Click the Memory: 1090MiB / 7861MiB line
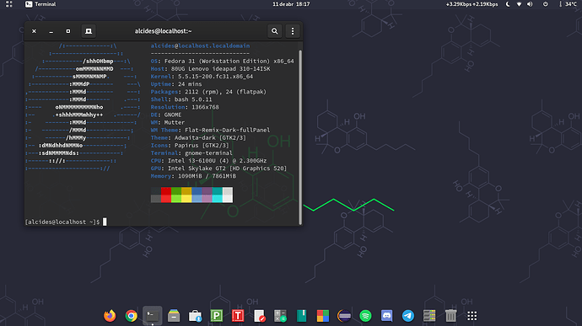The image size is (582, 326). [x=193, y=176]
